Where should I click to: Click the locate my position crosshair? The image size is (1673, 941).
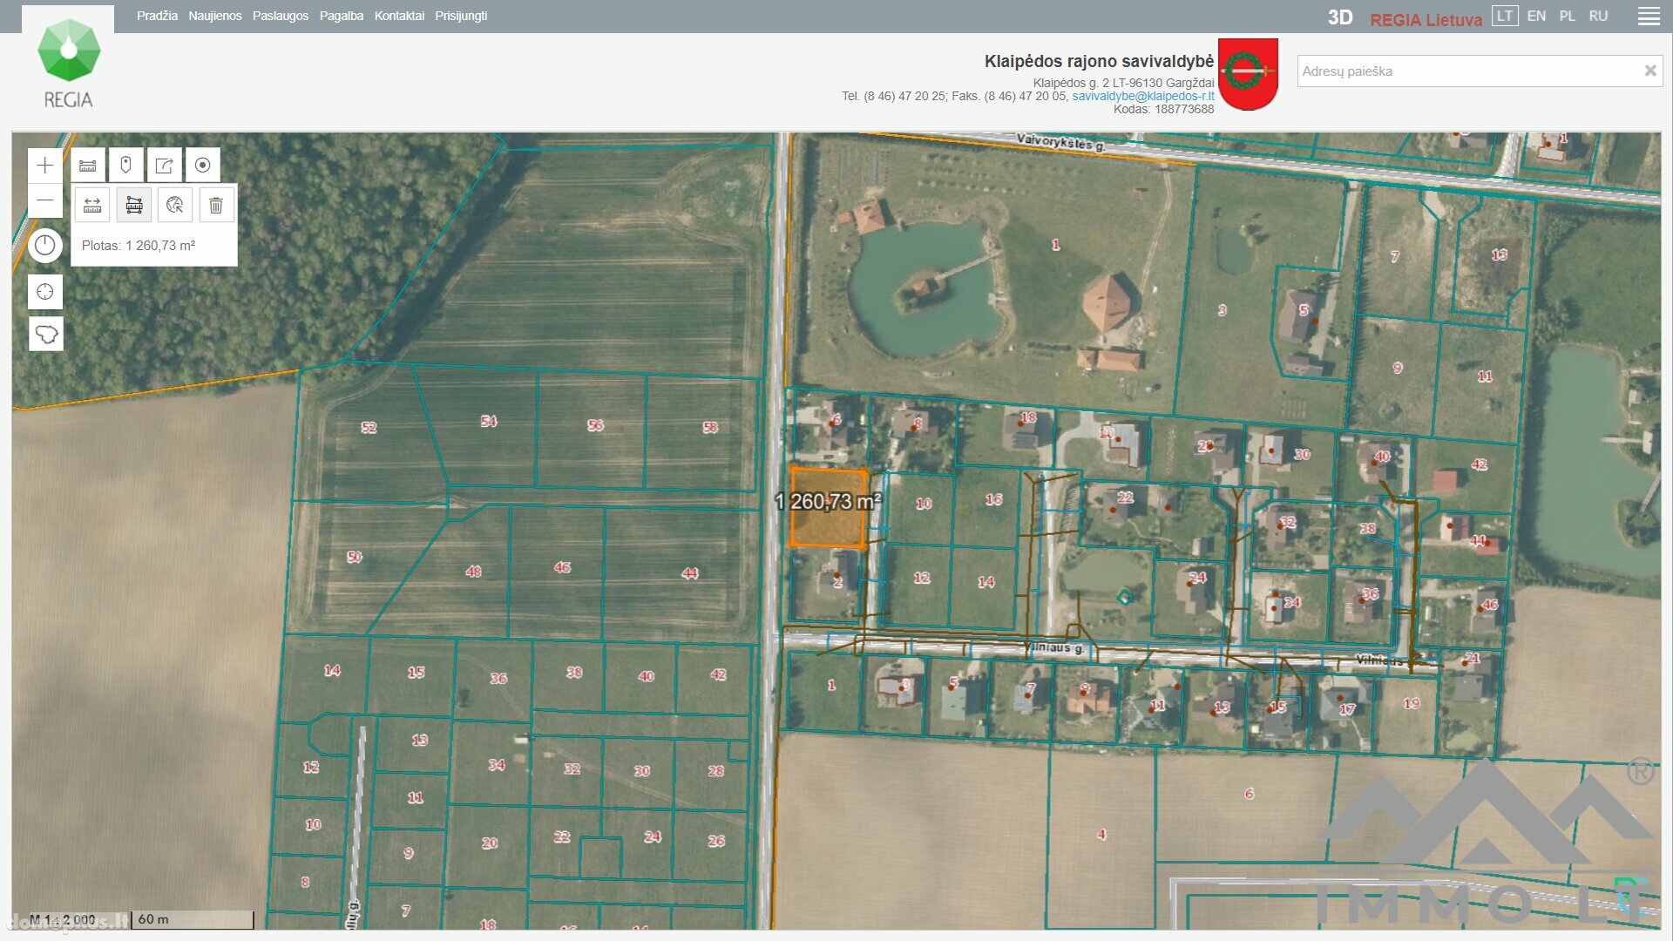pos(45,292)
